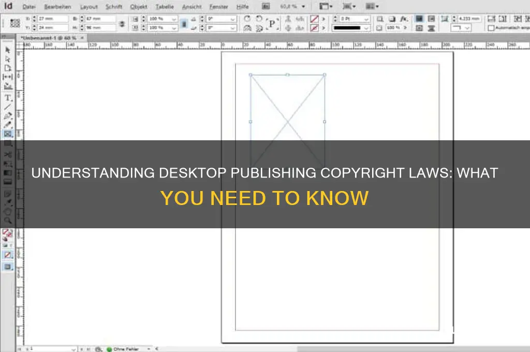Click the Content Collector tool
The image size is (530, 352).
7,86
